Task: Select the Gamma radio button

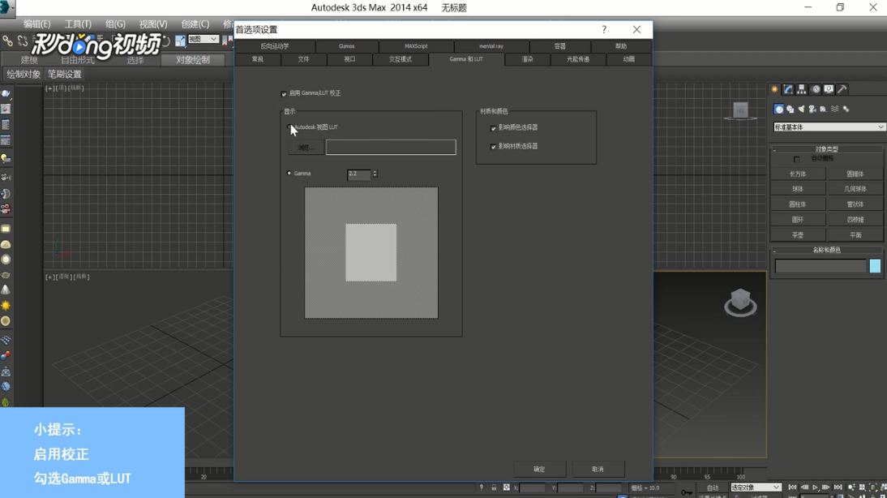Action: tap(289, 174)
